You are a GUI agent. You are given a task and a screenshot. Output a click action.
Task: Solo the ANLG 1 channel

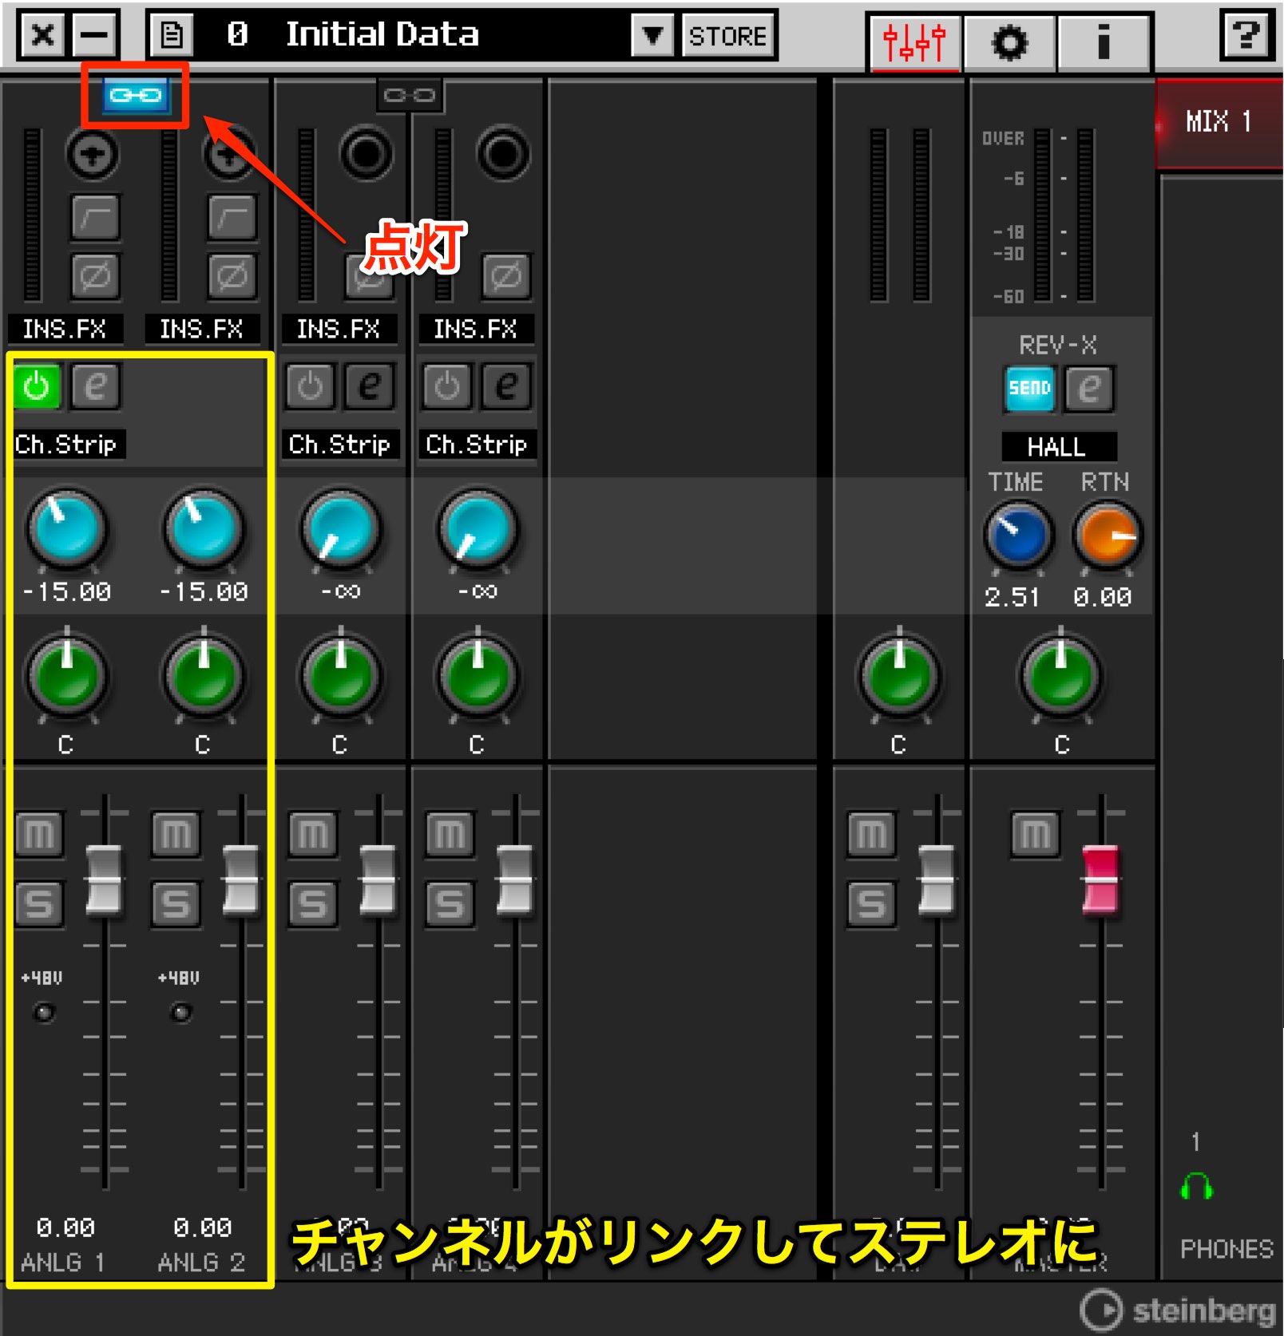[x=38, y=904]
